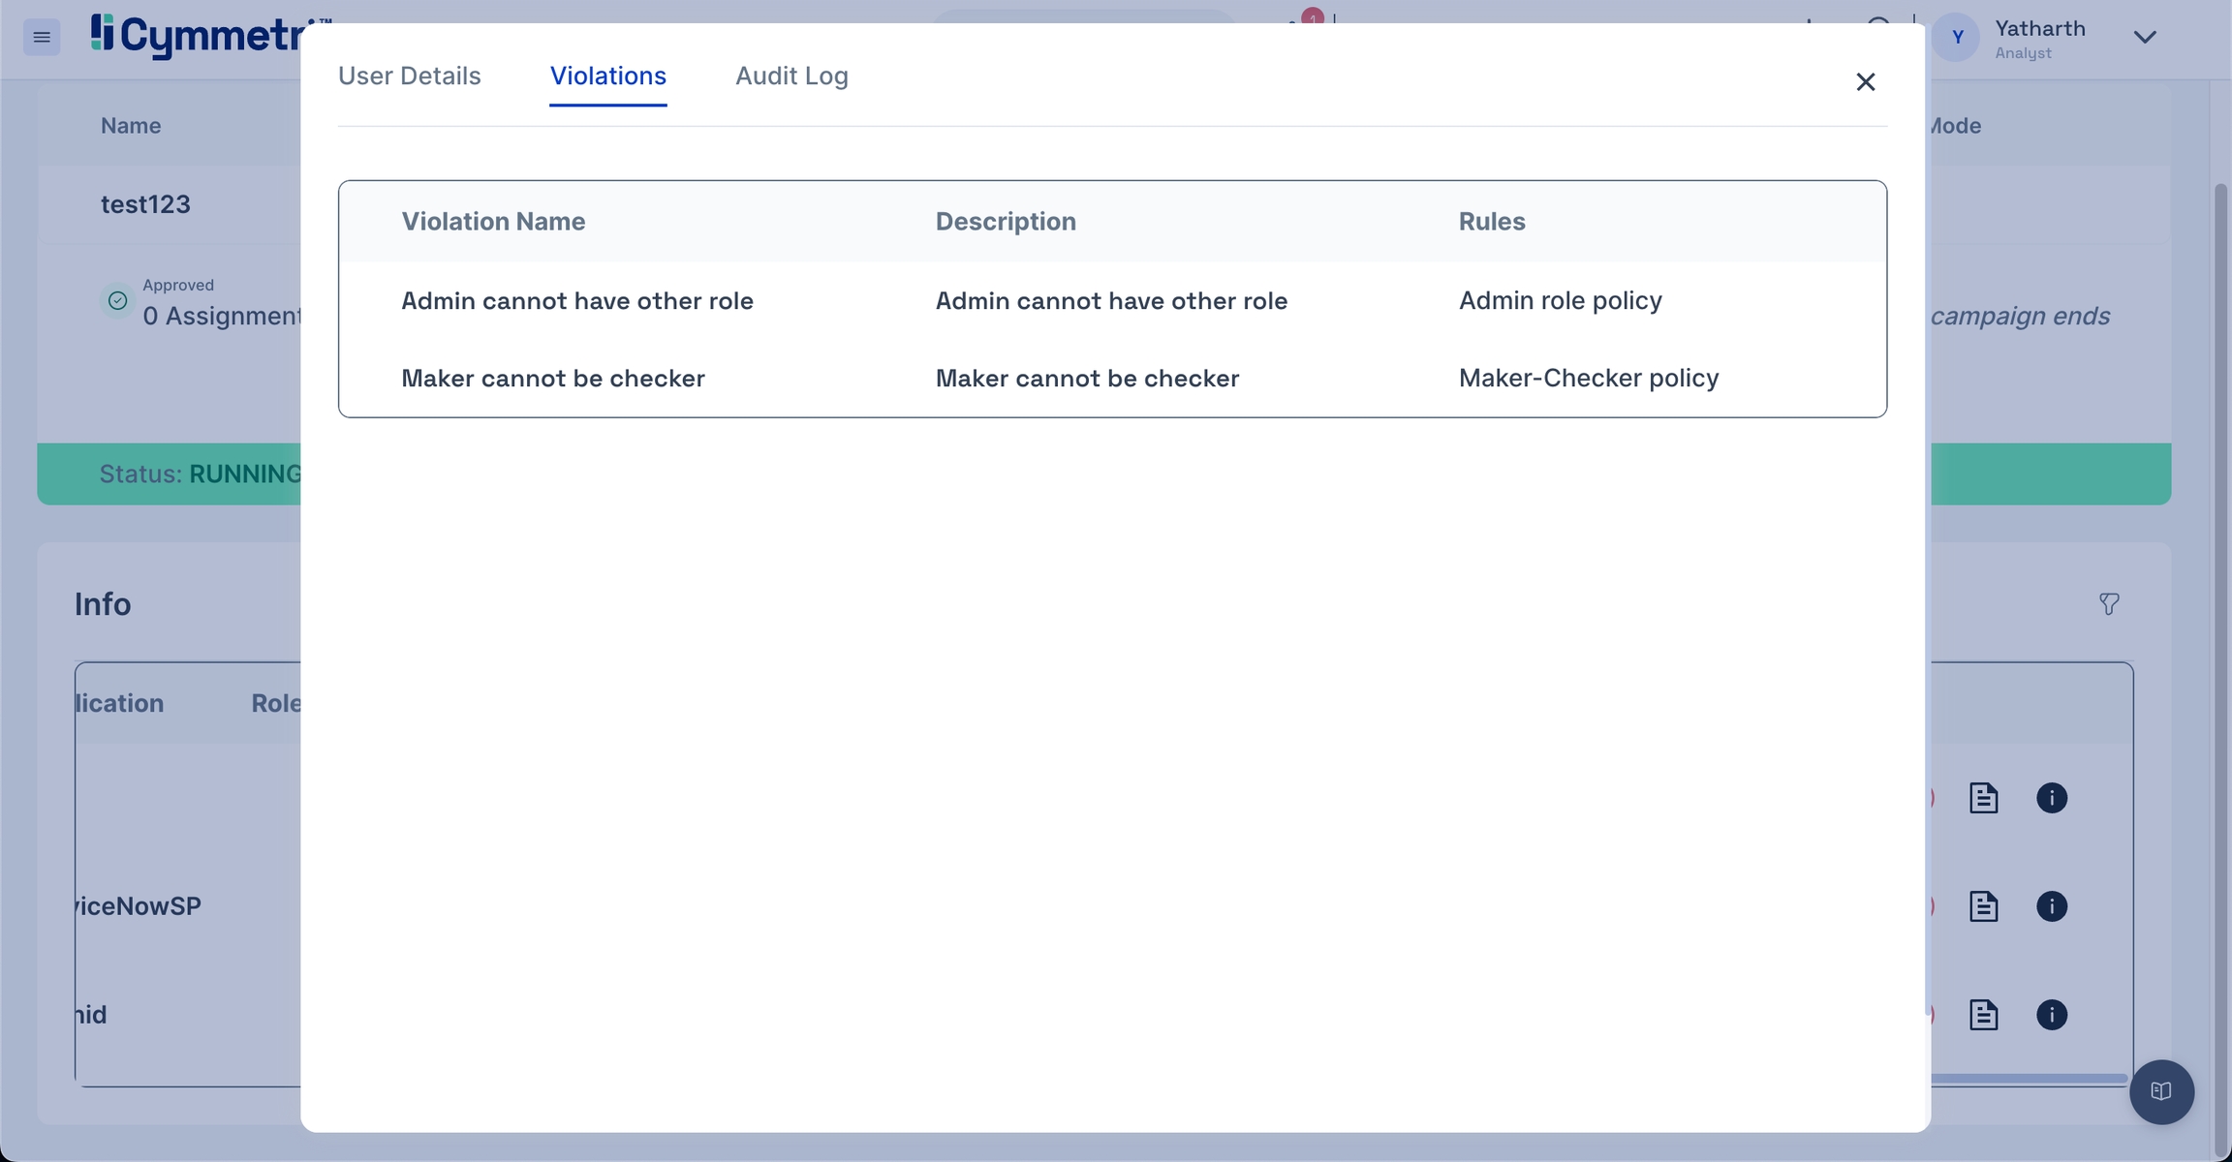Click the Approved checkmark status icon
2232x1162 pixels.
[x=117, y=301]
